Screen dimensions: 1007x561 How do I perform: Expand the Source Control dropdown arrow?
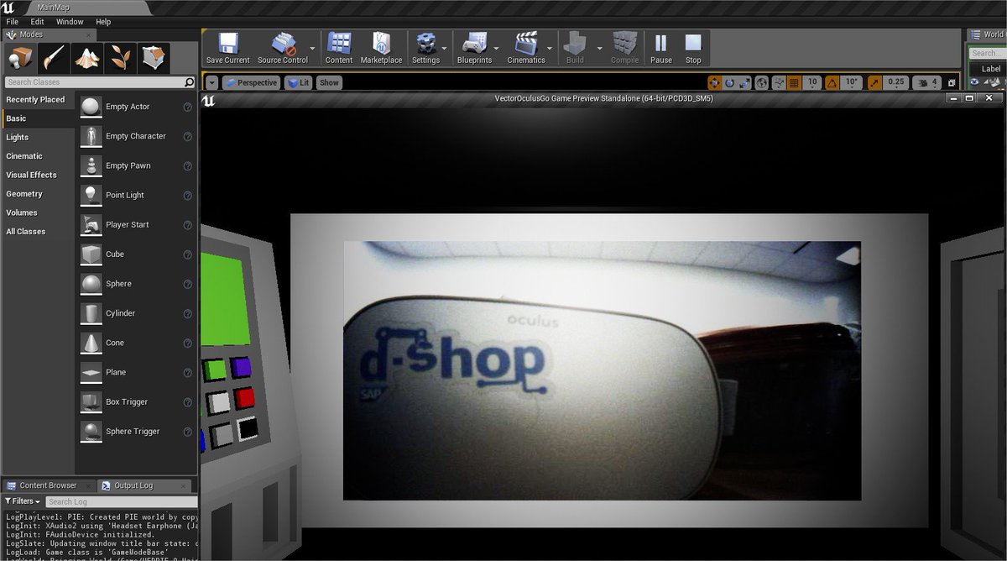coord(313,49)
